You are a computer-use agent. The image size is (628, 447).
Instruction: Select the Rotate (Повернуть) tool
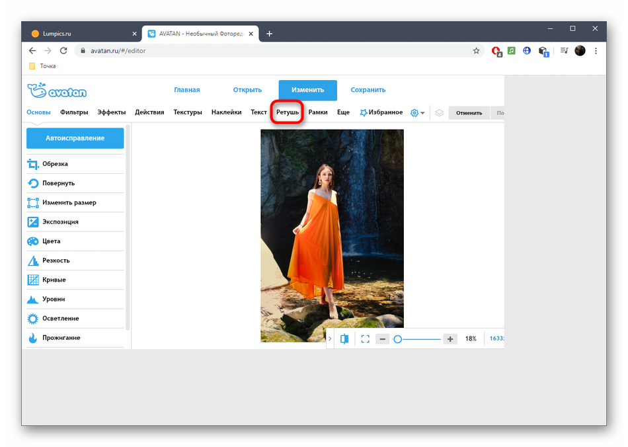pos(58,183)
